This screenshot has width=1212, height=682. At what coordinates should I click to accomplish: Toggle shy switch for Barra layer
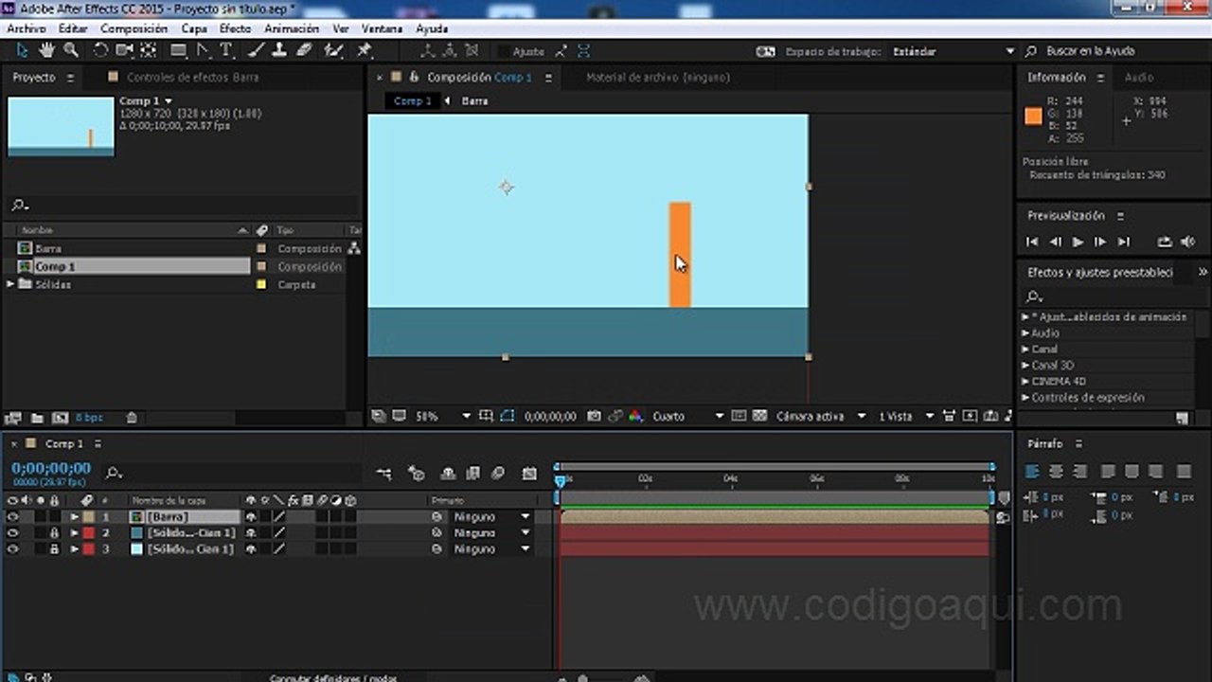click(250, 517)
